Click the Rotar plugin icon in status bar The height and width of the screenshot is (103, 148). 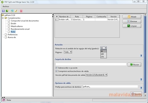pyautogui.click(x=3, y=100)
